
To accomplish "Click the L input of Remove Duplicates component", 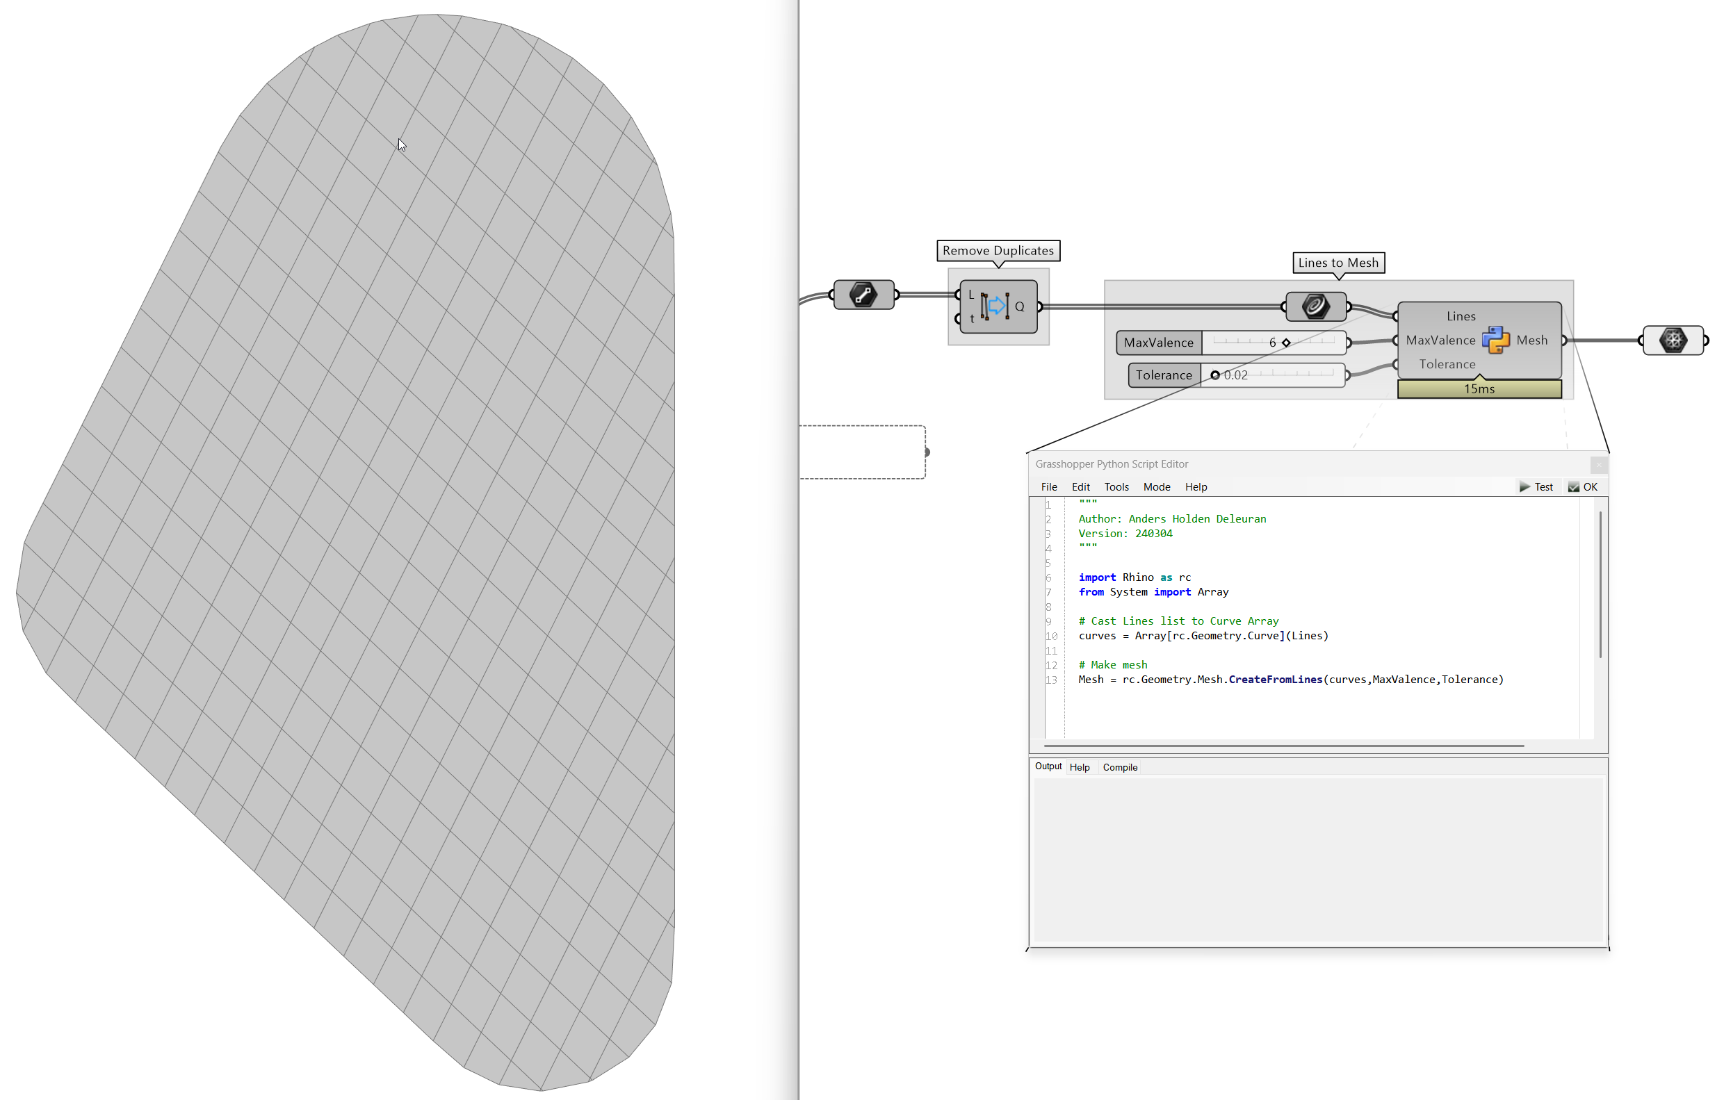I will [x=971, y=295].
